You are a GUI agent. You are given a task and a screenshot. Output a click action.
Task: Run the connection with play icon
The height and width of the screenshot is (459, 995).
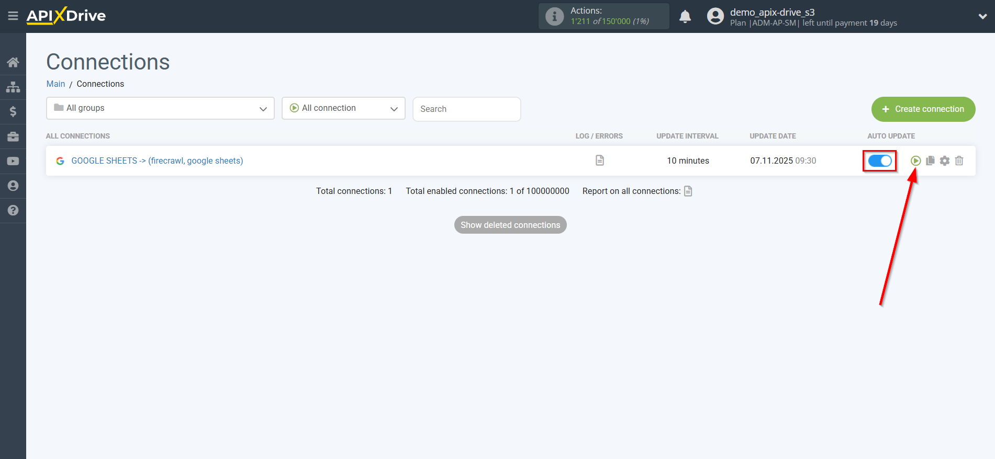[915, 161]
